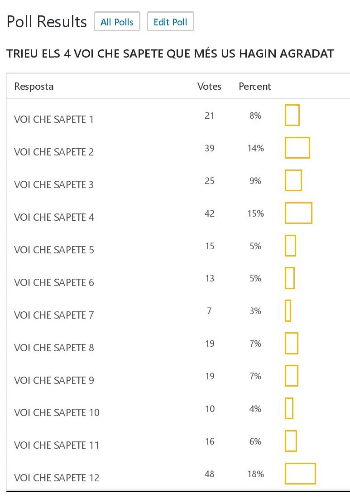Screen dimensions: 350x499
Task: Click the 18% bar for VOI CHE SAPETE 12
Action: pyautogui.click(x=300, y=474)
